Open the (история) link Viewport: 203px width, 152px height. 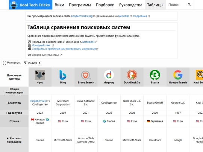[88, 42]
